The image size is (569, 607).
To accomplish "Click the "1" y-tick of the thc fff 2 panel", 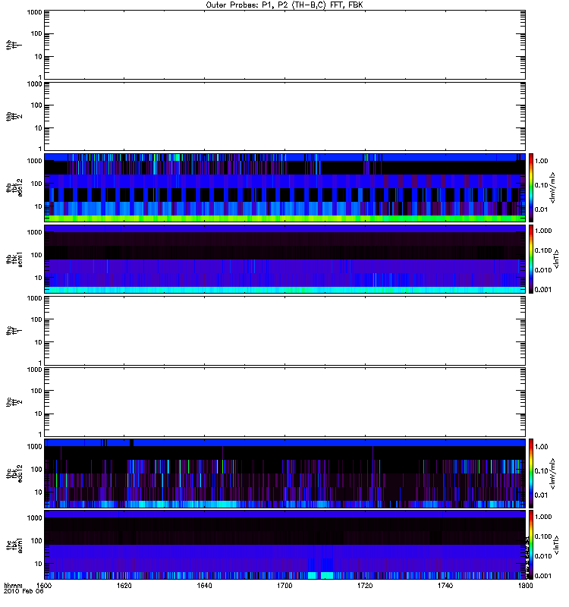I will point(40,434).
